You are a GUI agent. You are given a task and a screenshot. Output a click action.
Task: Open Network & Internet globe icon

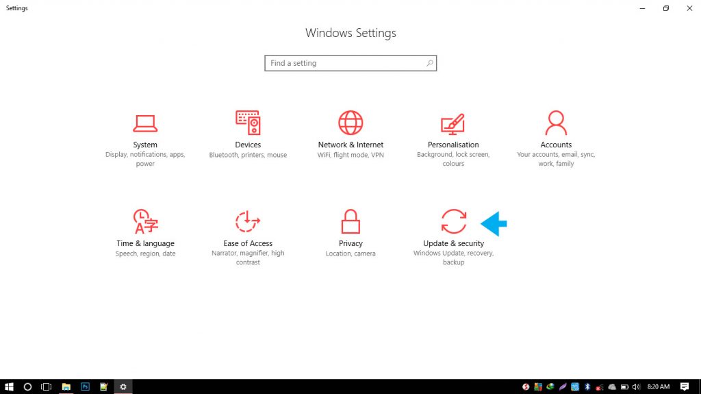[350, 123]
